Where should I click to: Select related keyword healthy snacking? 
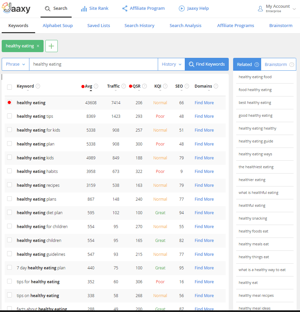pyautogui.click(x=253, y=219)
